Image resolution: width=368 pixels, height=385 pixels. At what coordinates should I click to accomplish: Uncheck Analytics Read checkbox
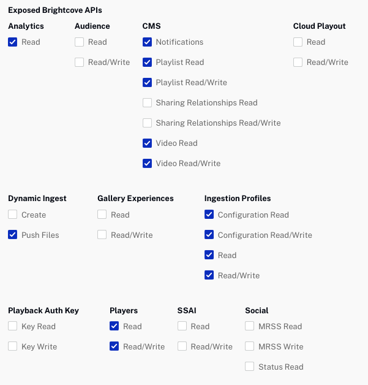[x=13, y=42]
